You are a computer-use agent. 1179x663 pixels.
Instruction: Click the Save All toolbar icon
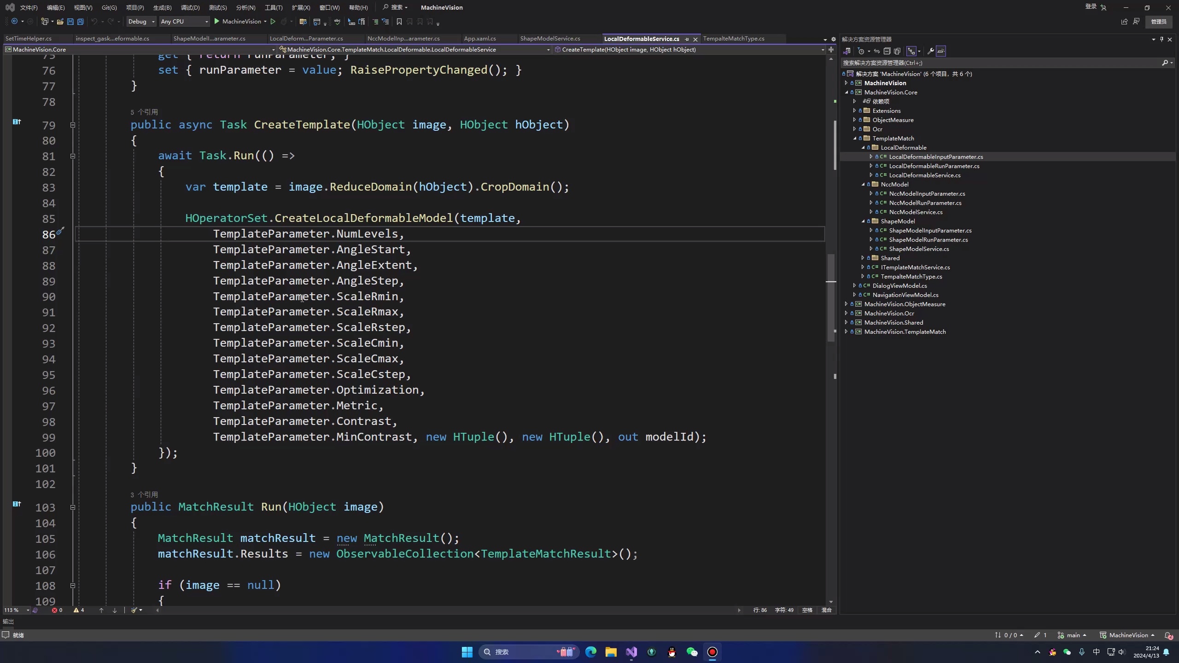pos(81,22)
